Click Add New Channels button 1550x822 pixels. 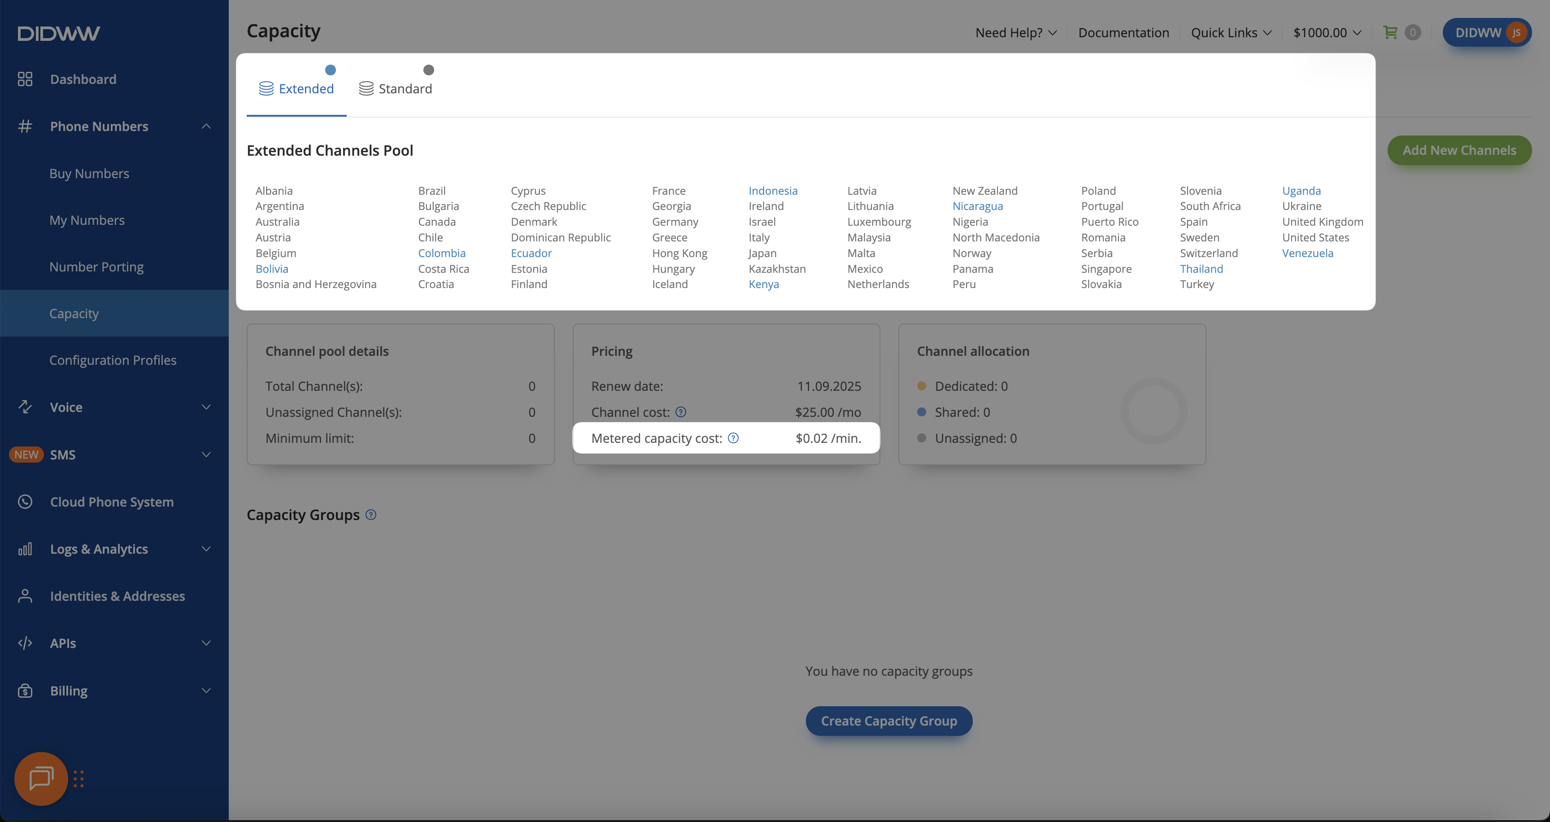[1459, 150]
